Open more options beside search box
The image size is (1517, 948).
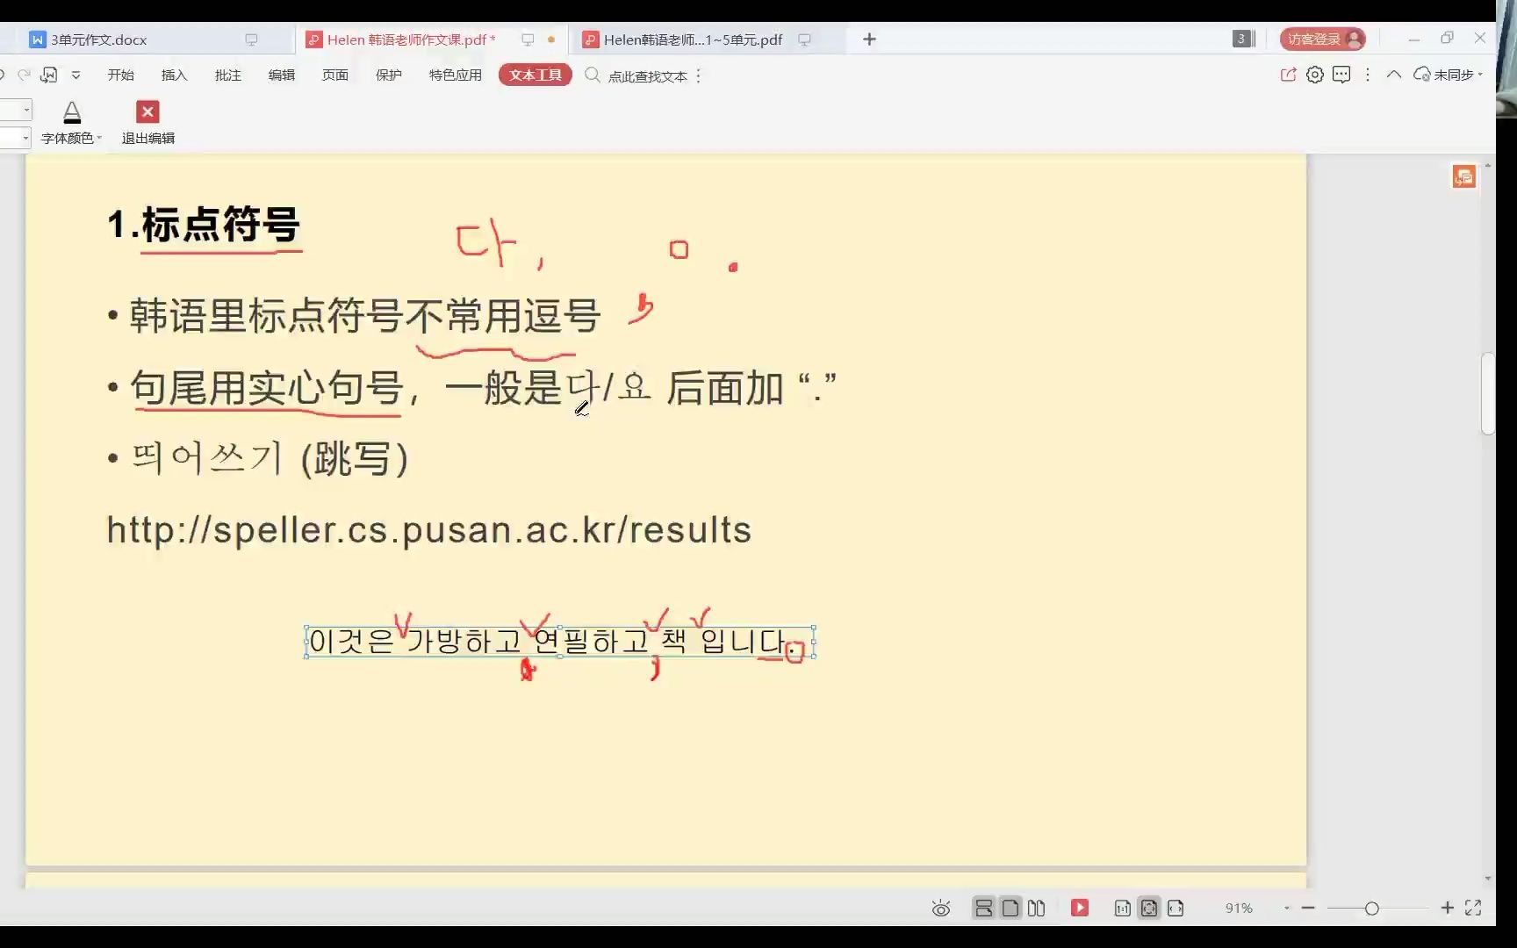[699, 76]
